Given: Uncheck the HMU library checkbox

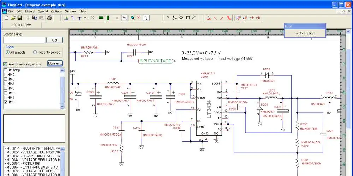Looking at the screenshot, I should [5, 102].
